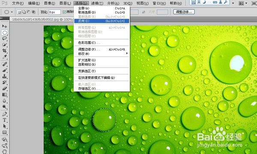Select the History Brush tool
Image resolution: width=257 pixels, height=154 pixels.
pyautogui.click(x=4, y=82)
